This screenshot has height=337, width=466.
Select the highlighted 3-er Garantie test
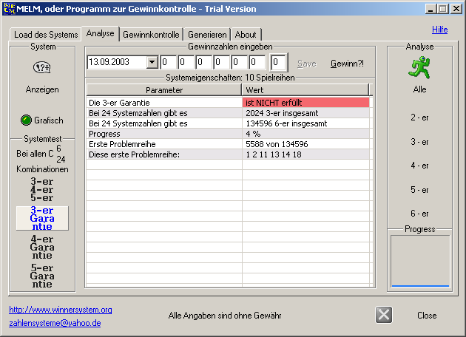pos(42,218)
